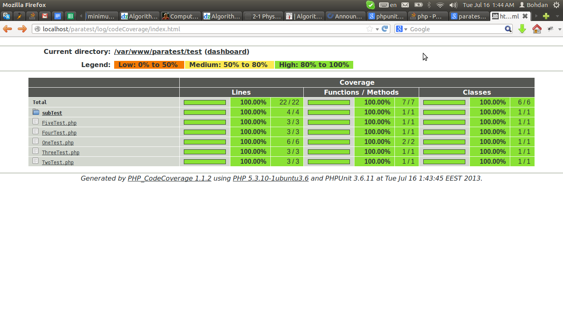Click the Functions coverage bar for OneTest.php
This screenshot has width=563, height=316.
(329, 142)
